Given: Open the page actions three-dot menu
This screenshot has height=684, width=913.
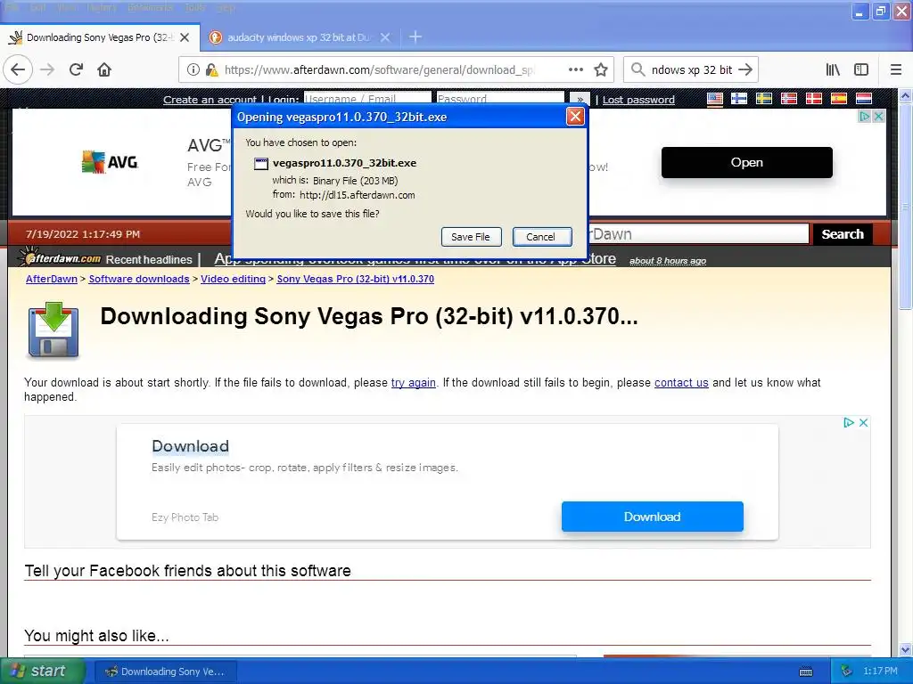Looking at the screenshot, I should pos(575,69).
